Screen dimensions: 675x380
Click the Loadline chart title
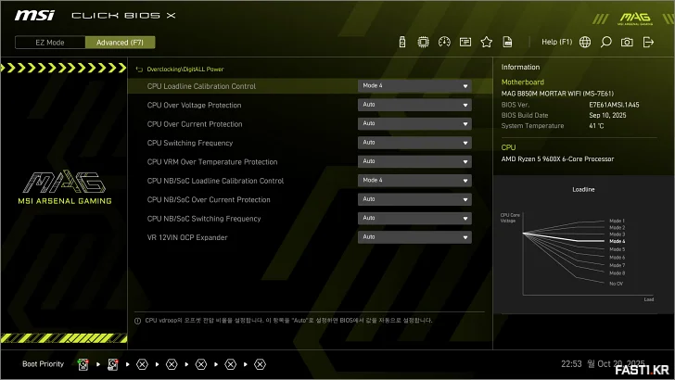(583, 190)
